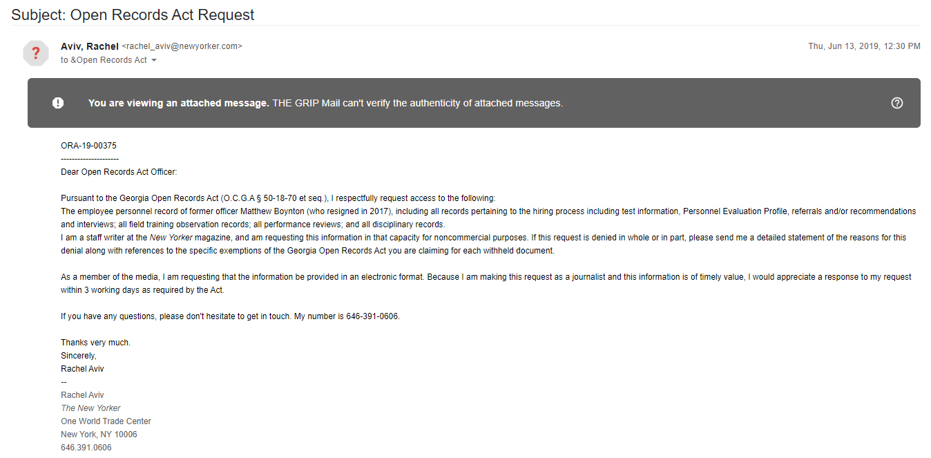The height and width of the screenshot is (458, 931).
Task: Click the Thanks very much closing line
Action: [x=95, y=343]
